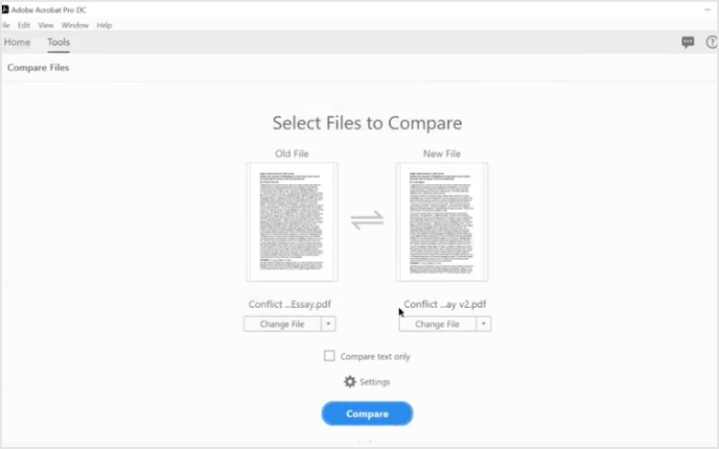The width and height of the screenshot is (719, 449).
Task: Click the Adobe Acrobat logo in title bar
Action: (x=5, y=10)
